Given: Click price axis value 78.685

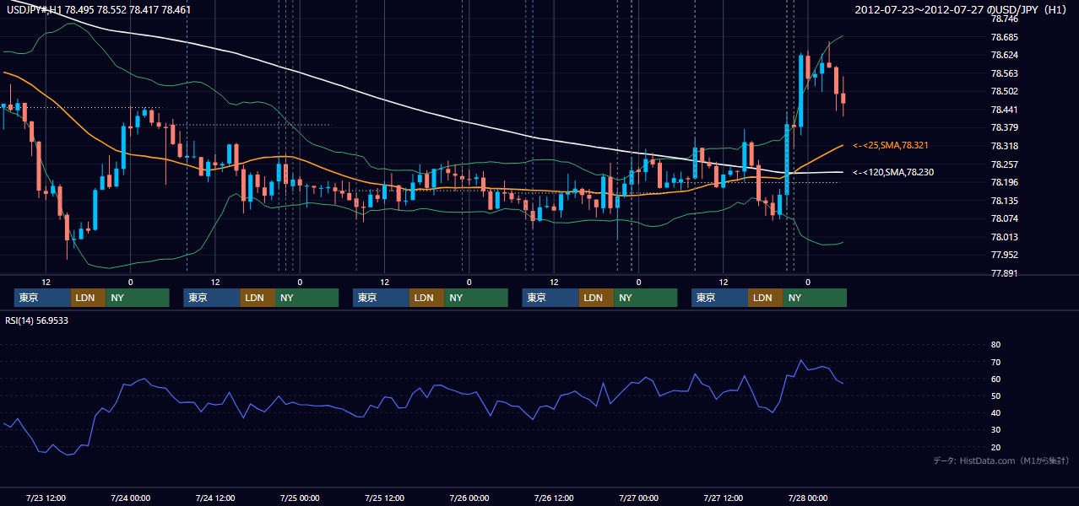Looking at the screenshot, I should coord(1004,37).
